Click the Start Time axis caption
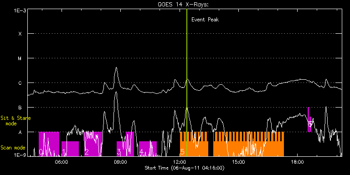 point(185,168)
